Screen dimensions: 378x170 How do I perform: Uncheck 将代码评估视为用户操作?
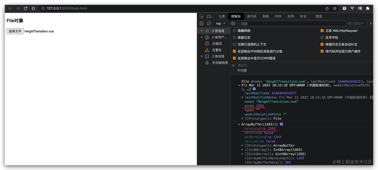322,51
